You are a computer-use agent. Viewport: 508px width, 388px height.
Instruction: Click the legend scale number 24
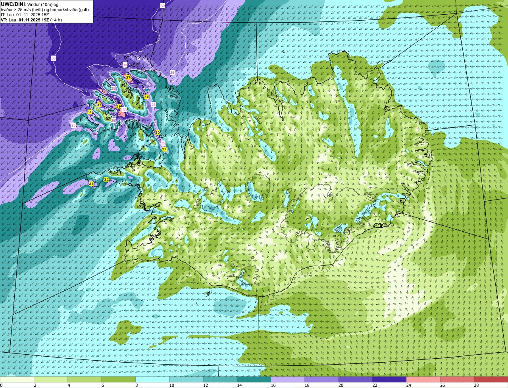[x=408, y=385]
